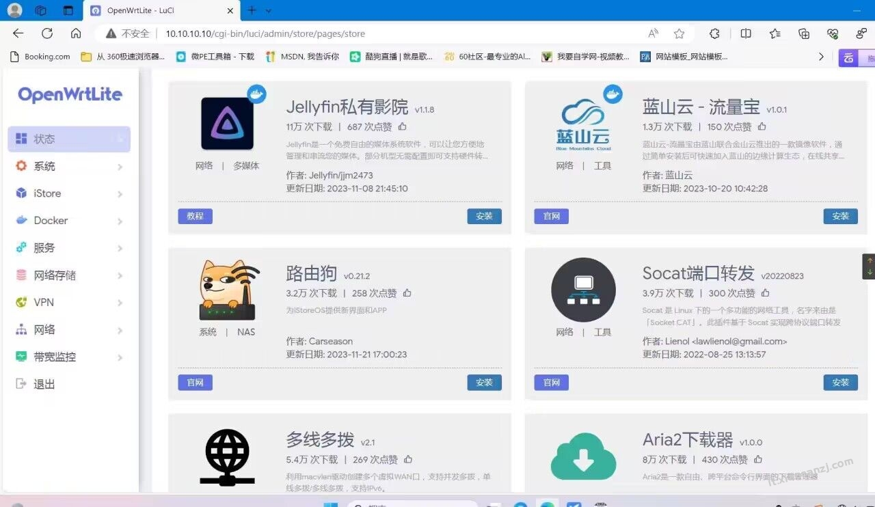Like Aria2下载器 with thumbs-up icon
875x507 pixels.
[758, 459]
